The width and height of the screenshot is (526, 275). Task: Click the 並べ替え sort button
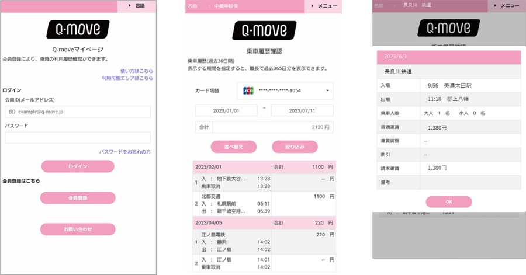tap(234, 147)
